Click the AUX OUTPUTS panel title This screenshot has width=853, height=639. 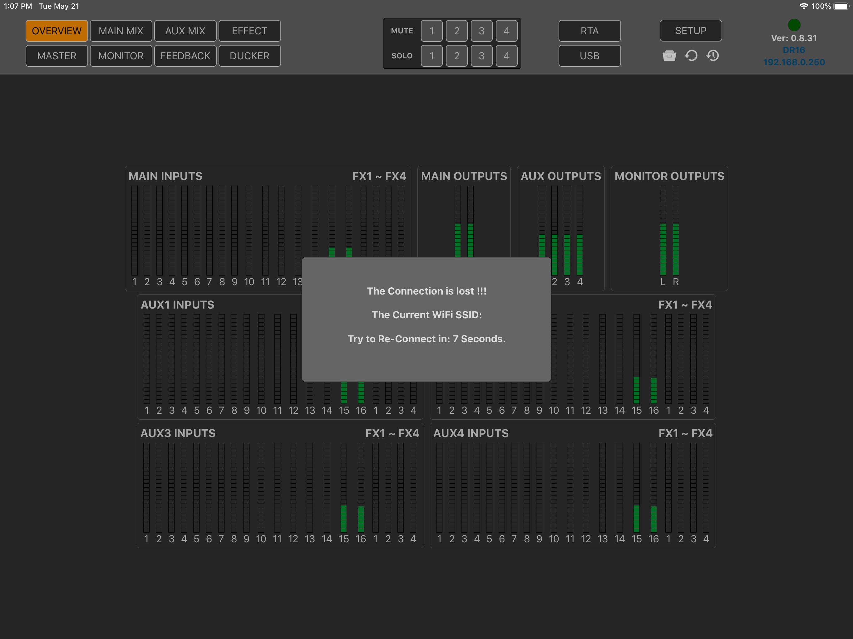click(x=561, y=176)
